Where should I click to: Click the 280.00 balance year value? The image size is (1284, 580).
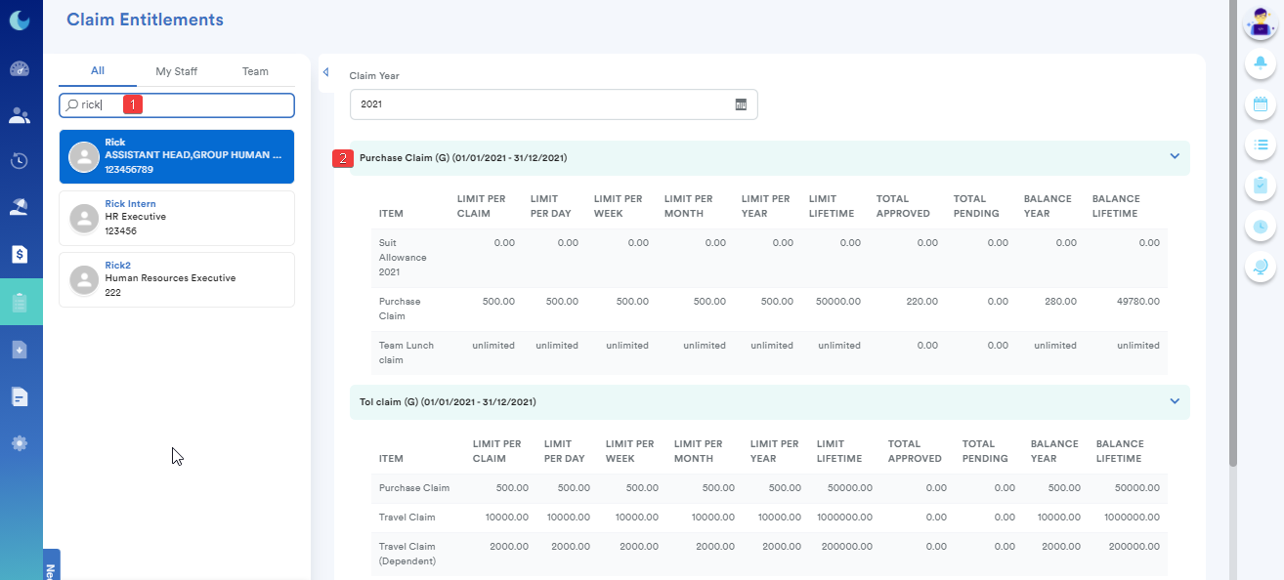(x=1059, y=302)
